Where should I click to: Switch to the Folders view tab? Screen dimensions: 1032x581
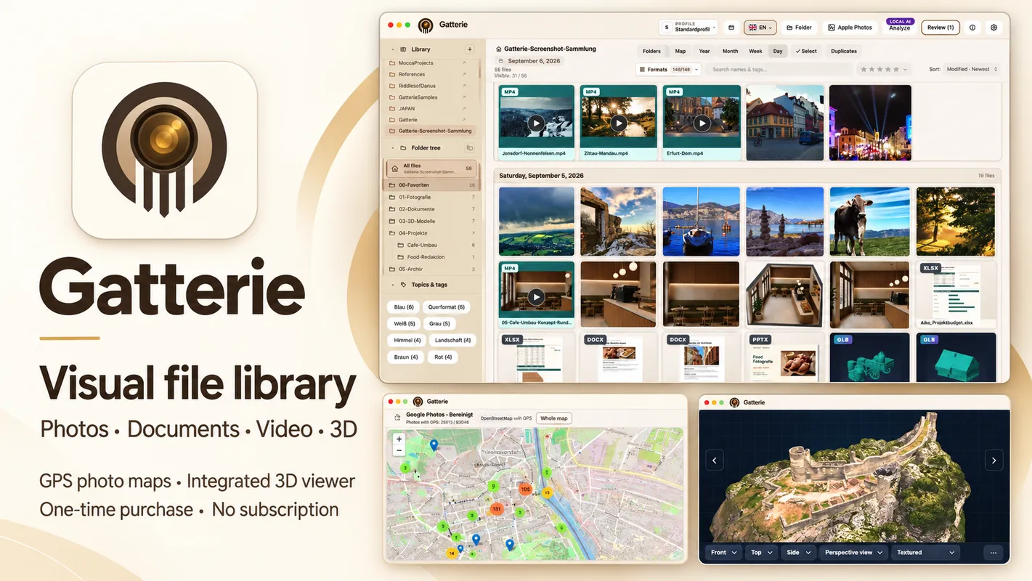pyautogui.click(x=651, y=51)
